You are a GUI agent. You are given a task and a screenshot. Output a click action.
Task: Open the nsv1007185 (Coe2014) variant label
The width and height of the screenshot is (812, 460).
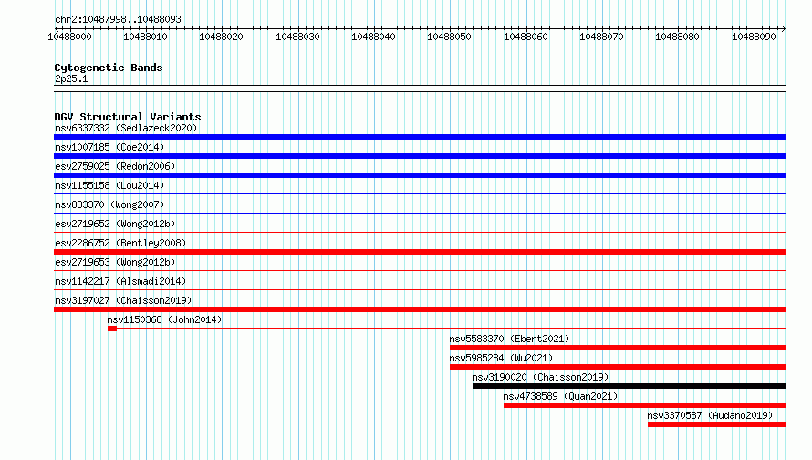click(109, 147)
